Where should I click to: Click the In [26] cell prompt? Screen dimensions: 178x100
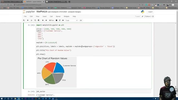click(31, 25)
